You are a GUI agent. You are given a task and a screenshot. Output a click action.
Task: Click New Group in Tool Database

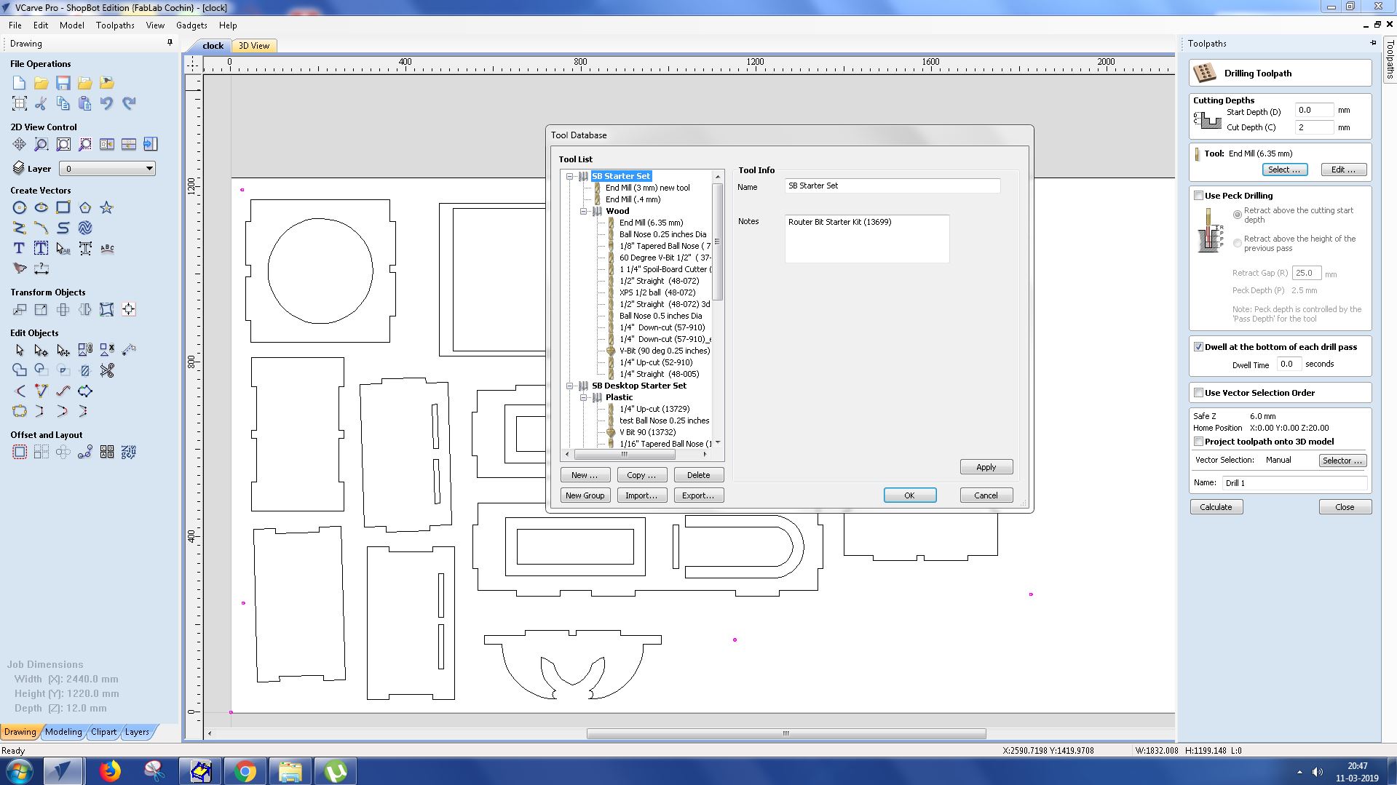585,495
